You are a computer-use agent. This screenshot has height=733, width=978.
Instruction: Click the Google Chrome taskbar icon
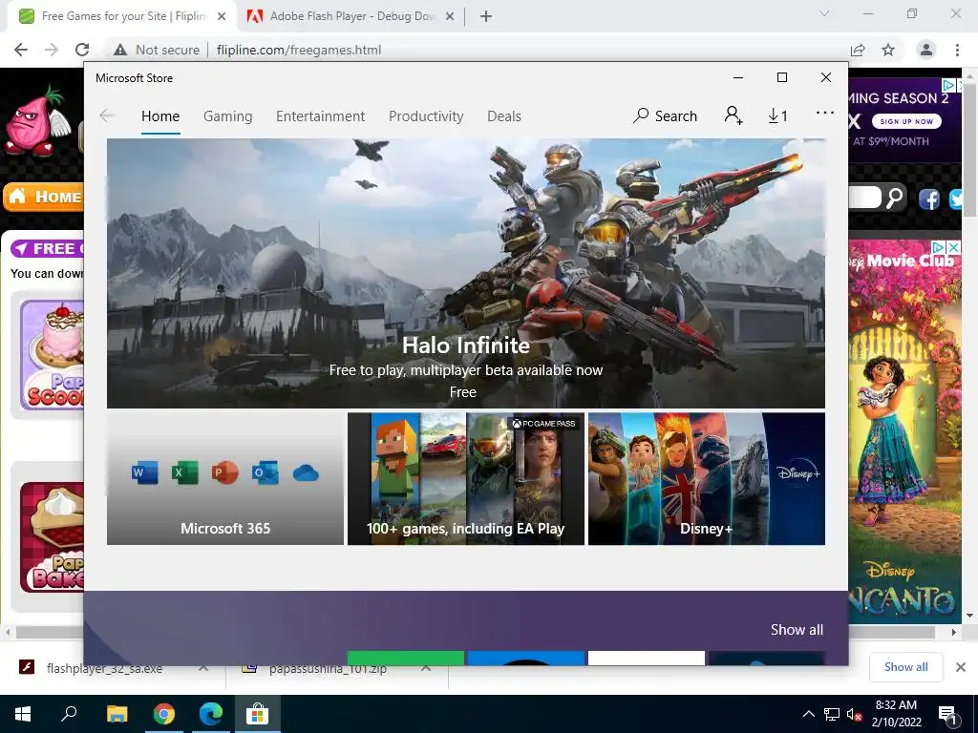pyautogui.click(x=164, y=714)
